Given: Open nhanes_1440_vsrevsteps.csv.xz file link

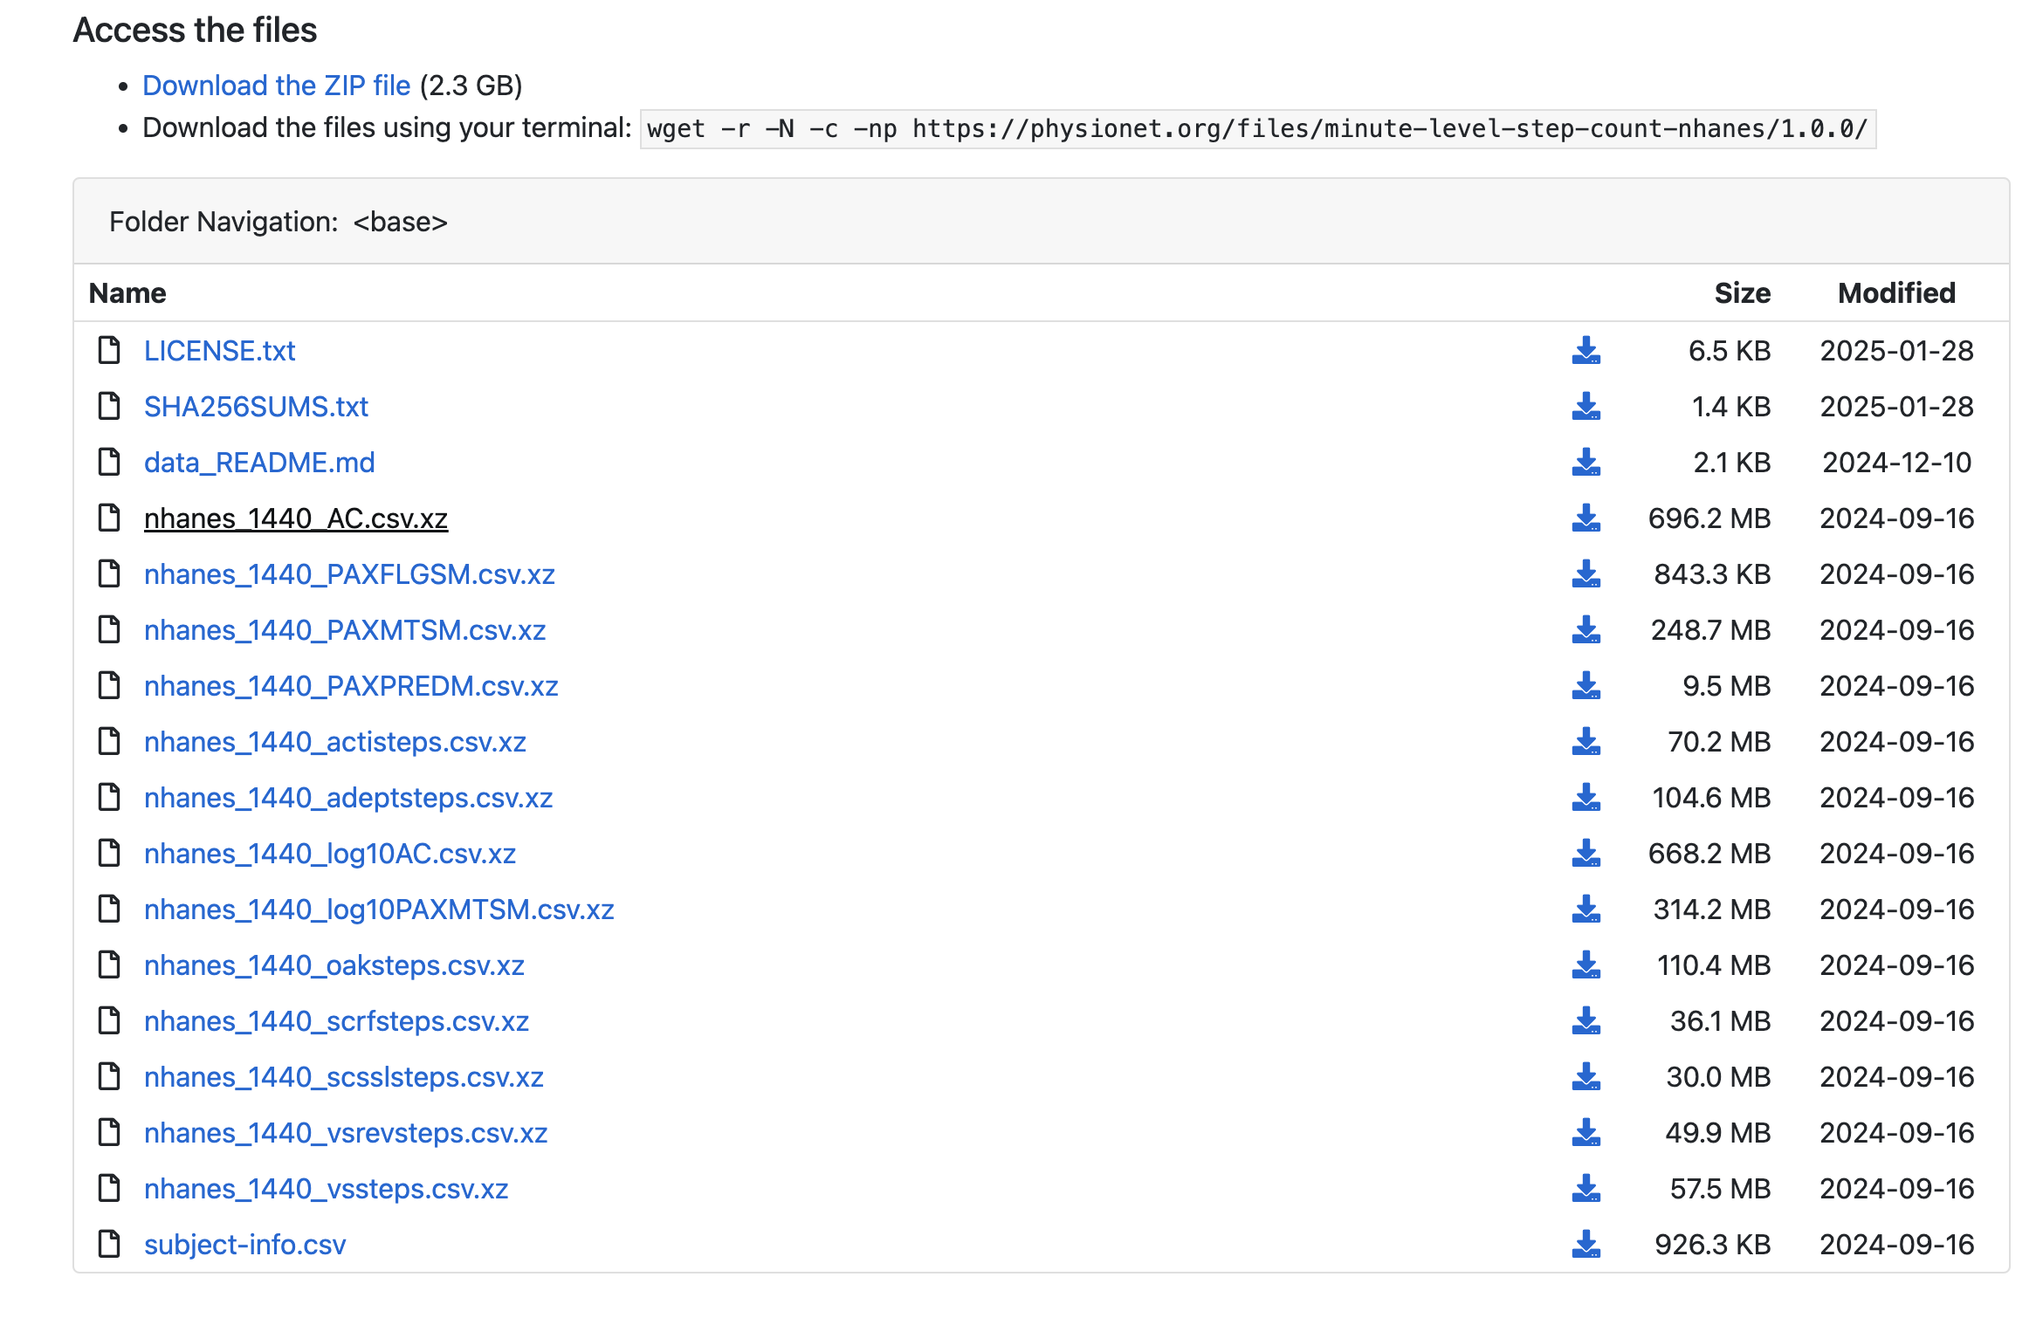Looking at the screenshot, I should 346,1133.
